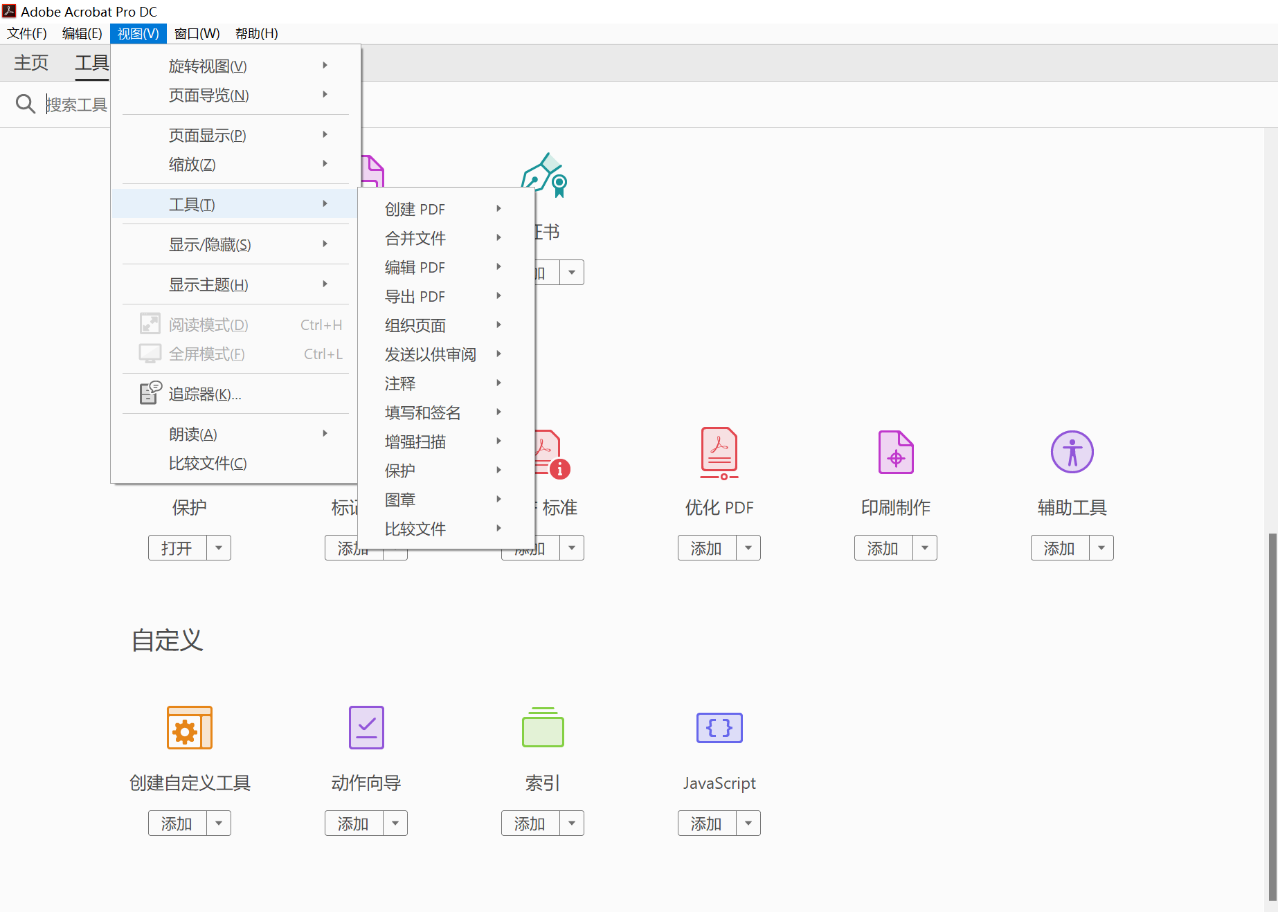
Task: Open Organize Pages (组织页面) submenu
Action: pyautogui.click(x=446, y=325)
